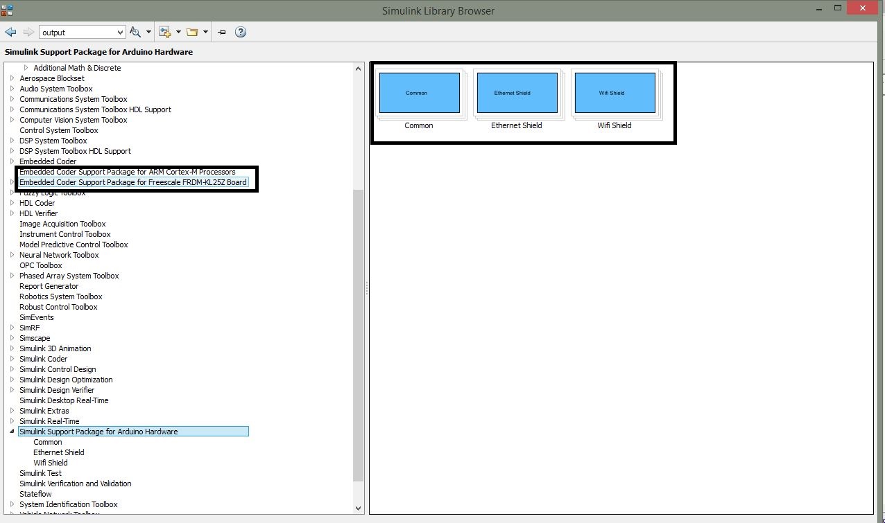This screenshot has width=885, height=523.
Task: Select Simulink Real-Time in tree
Action: point(49,421)
